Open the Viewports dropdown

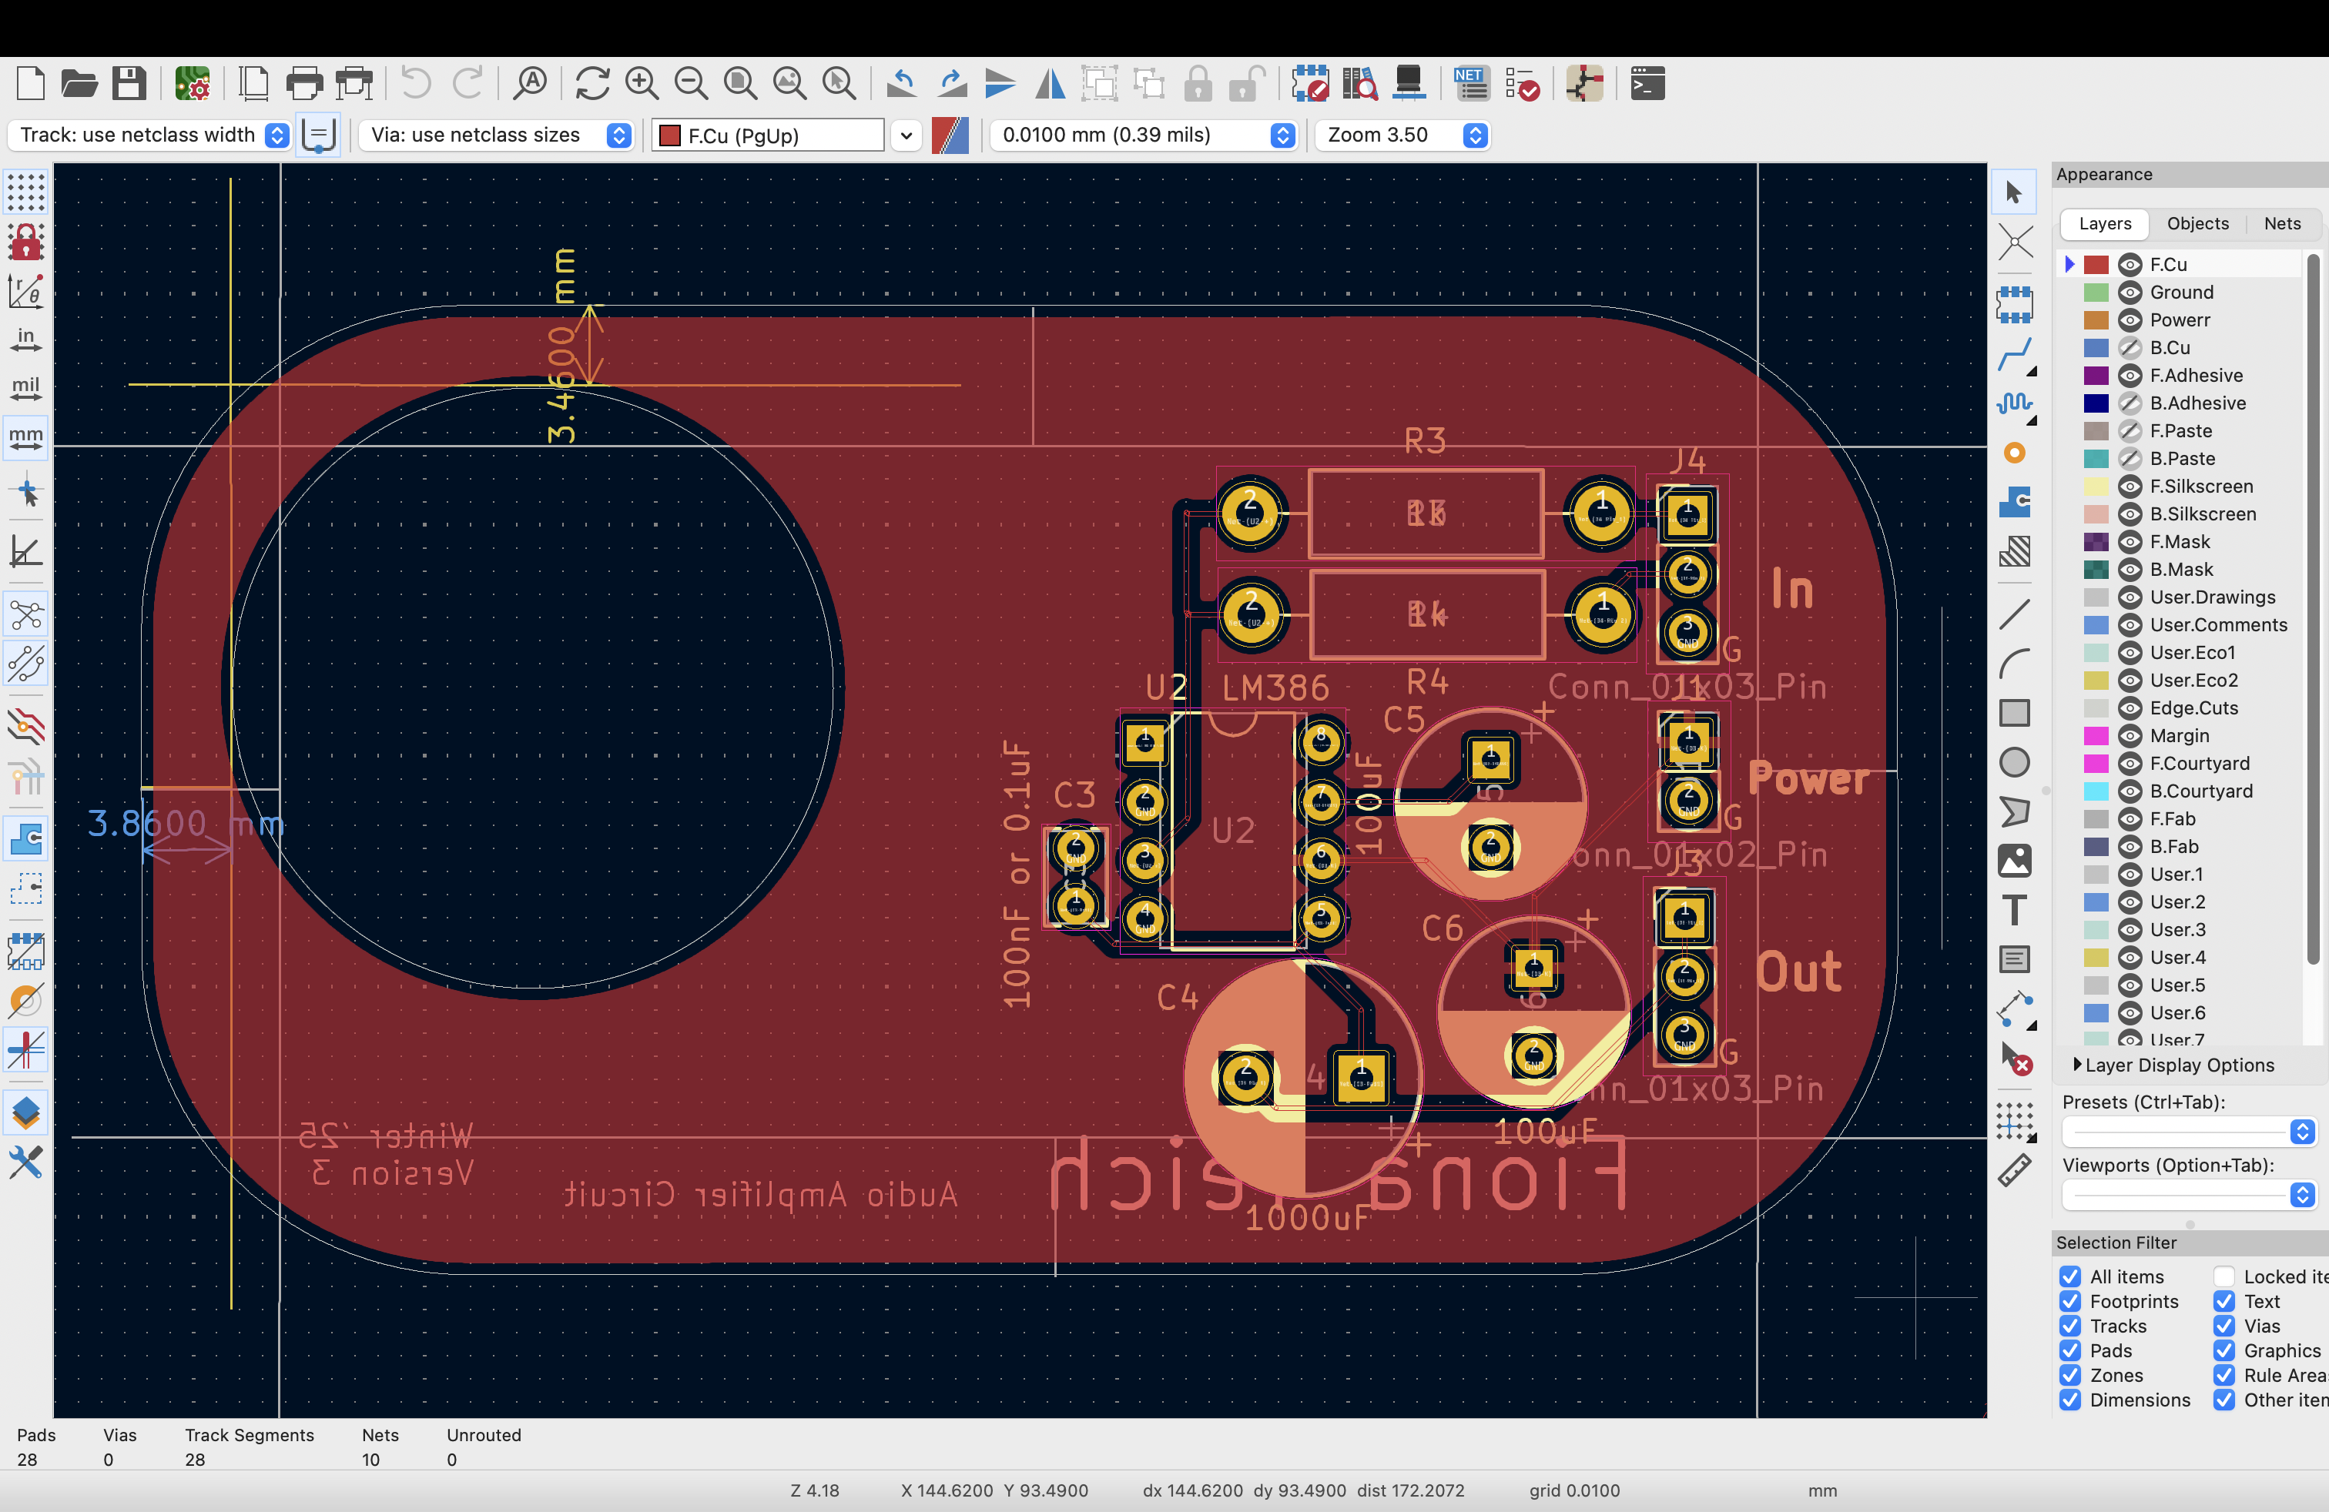tap(2188, 1195)
